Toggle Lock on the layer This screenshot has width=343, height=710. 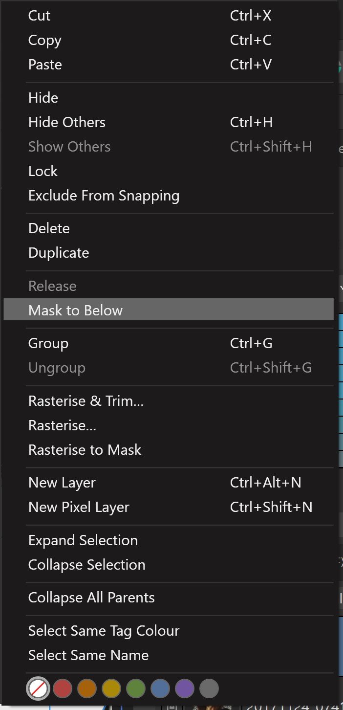[169, 171]
